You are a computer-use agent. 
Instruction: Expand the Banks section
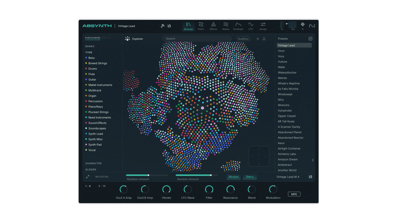90,46
